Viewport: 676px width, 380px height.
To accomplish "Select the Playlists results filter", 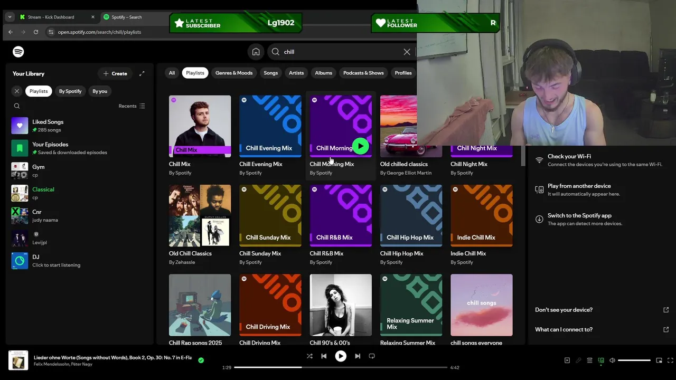I will (x=195, y=73).
